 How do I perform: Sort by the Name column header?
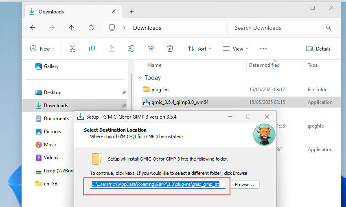tap(155, 65)
